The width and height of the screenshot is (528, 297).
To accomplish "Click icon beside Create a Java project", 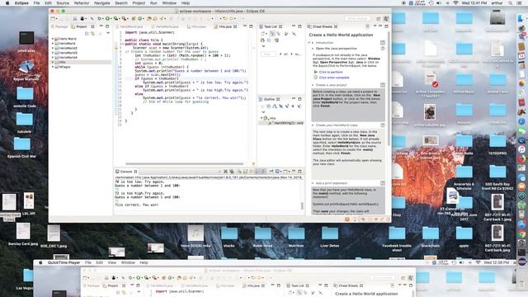I will pos(383,85).
